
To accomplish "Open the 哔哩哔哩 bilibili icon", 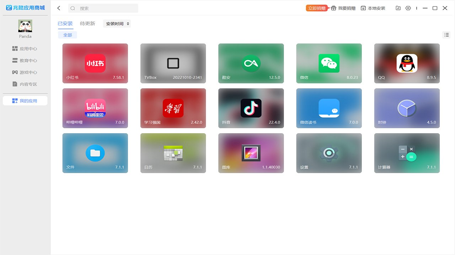I will (x=95, y=108).
